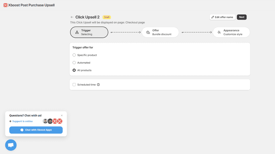Click the speech bubble icon in the chat button
Image resolution: width=275 pixels, height=154 pixels.
[22, 130]
